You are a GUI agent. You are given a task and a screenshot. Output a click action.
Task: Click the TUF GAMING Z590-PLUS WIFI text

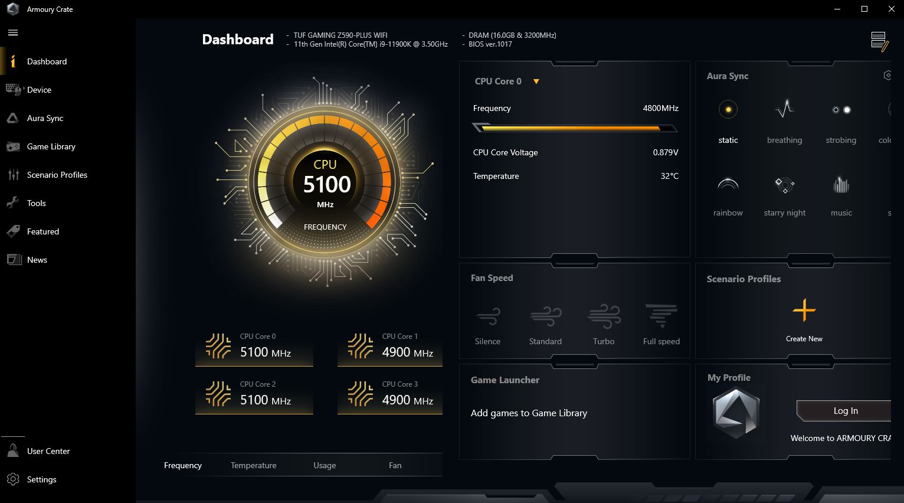(x=340, y=35)
